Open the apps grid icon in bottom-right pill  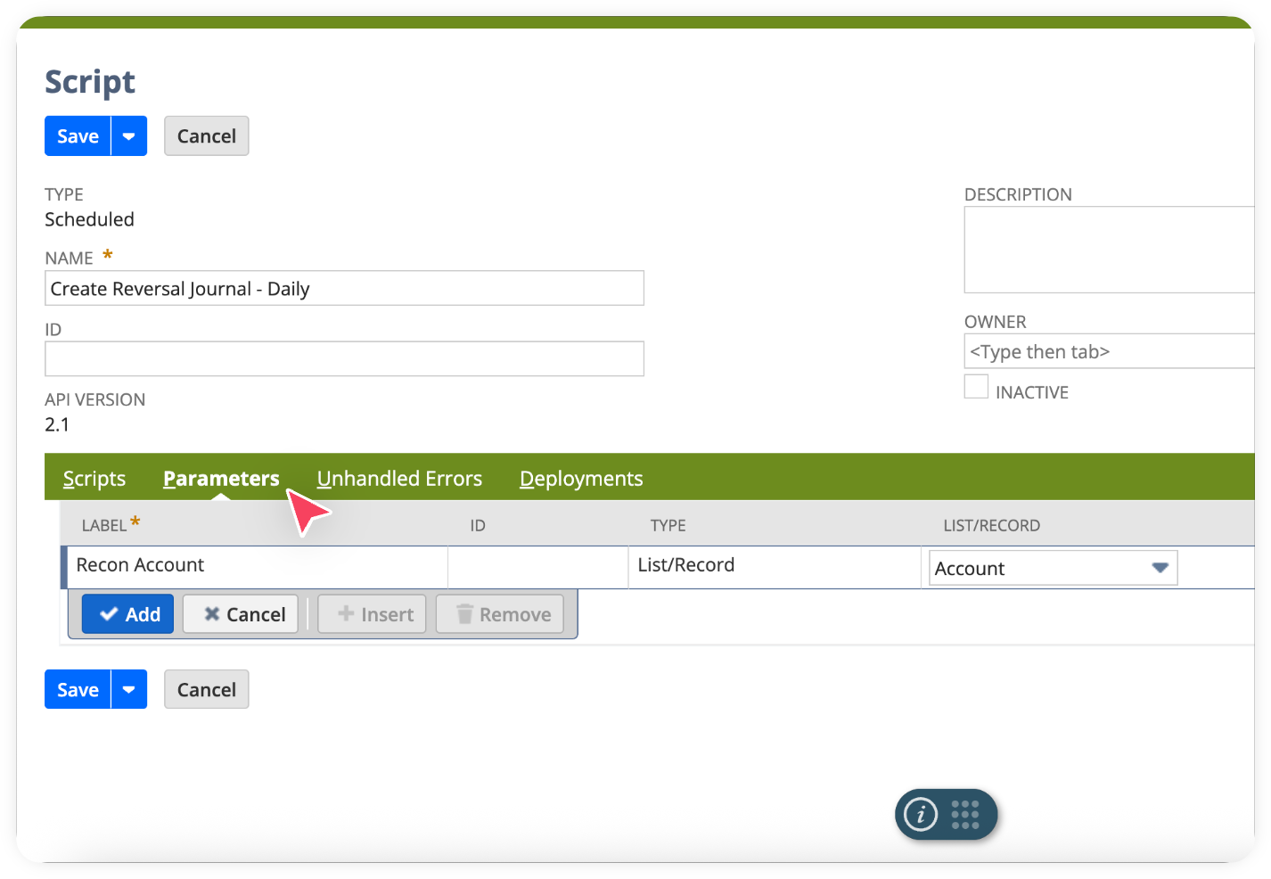click(x=966, y=814)
